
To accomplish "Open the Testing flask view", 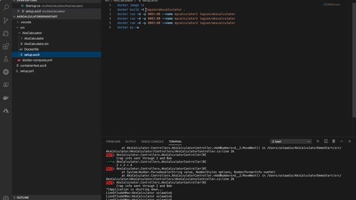I will (x=6, y=59).
